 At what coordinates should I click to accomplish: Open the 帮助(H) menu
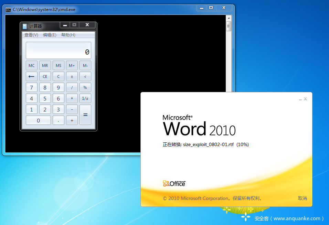pos(68,35)
